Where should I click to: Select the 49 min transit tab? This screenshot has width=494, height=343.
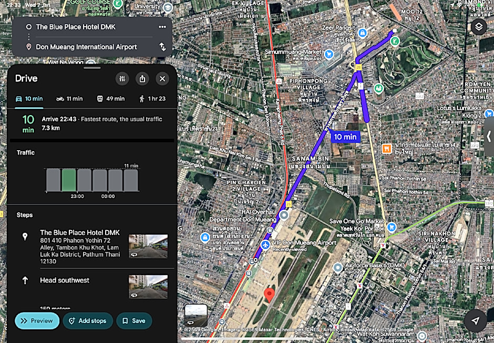point(110,99)
